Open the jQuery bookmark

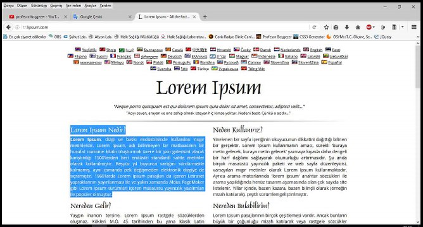click(x=383, y=37)
